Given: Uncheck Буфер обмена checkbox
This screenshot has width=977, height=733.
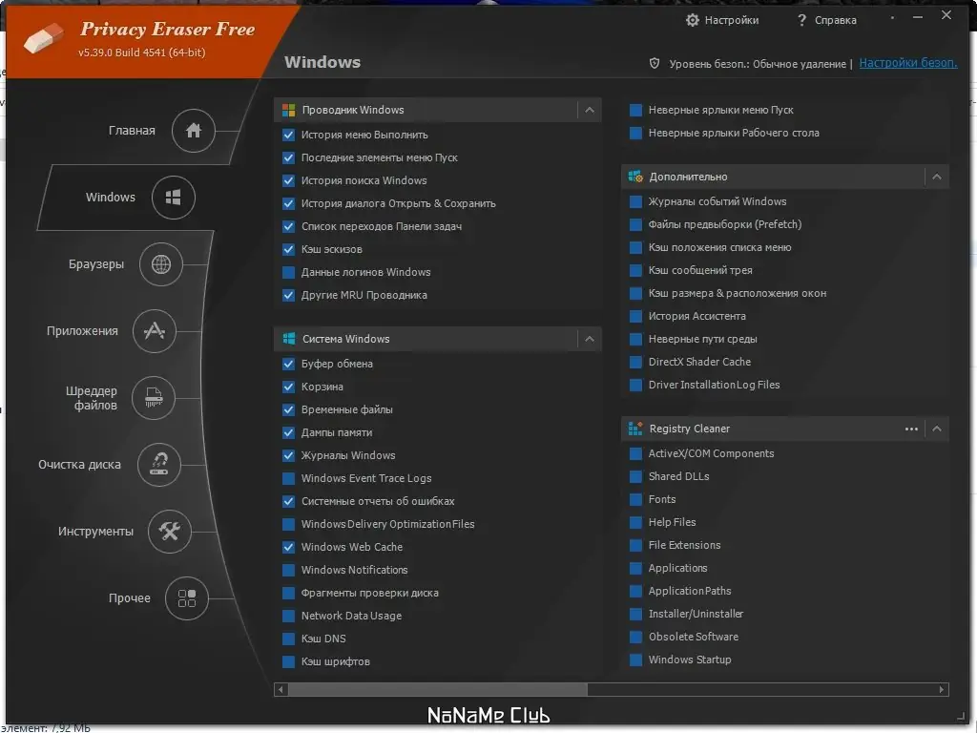Looking at the screenshot, I should tap(288, 364).
